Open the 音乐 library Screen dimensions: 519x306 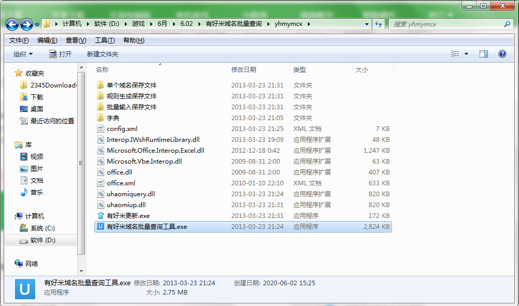coord(37,192)
